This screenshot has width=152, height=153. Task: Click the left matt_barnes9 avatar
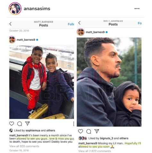click(x=12, y=40)
